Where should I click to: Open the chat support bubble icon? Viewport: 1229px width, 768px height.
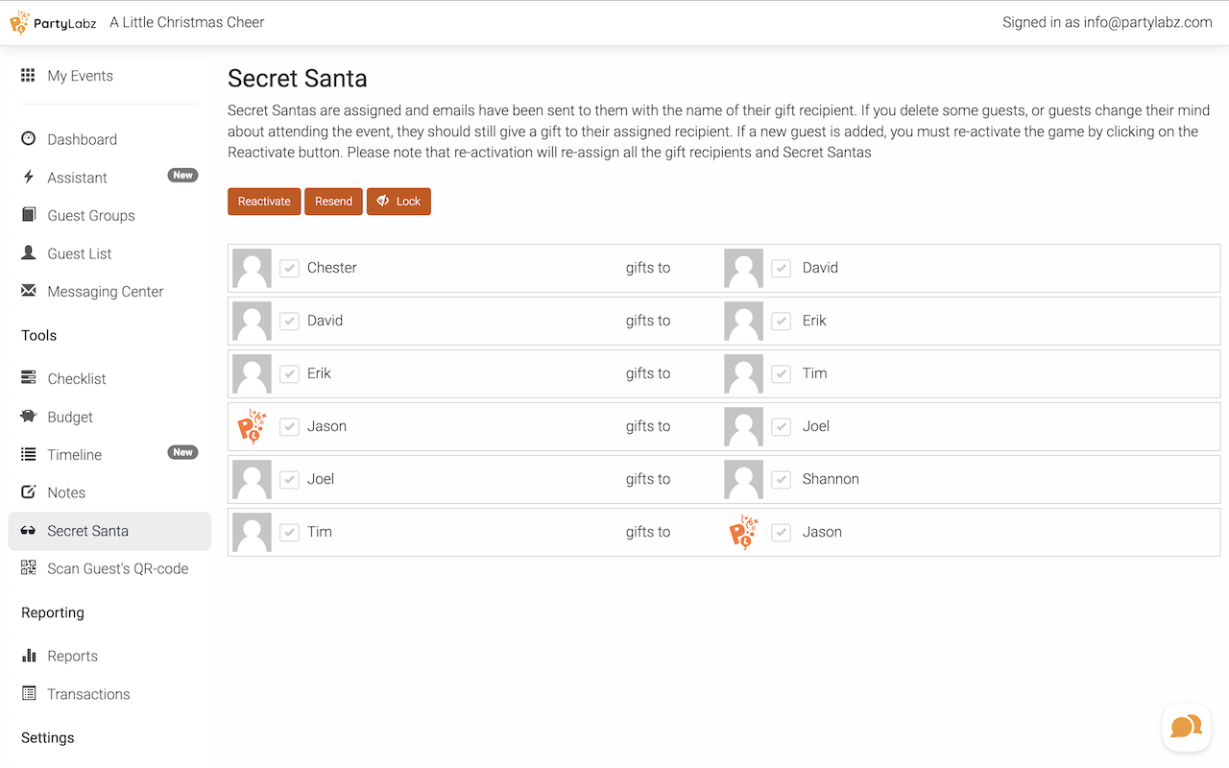pyautogui.click(x=1186, y=727)
